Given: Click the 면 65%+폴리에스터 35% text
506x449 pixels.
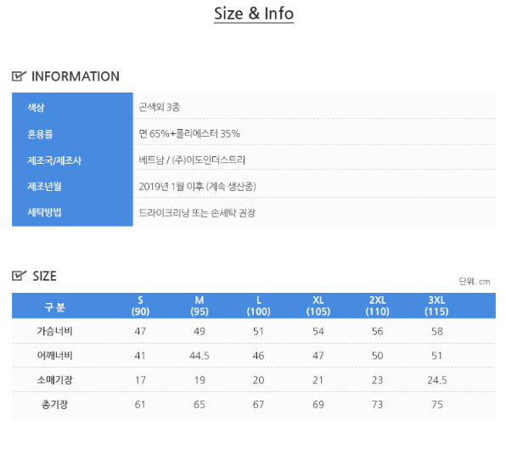Looking at the screenshot, I should point(189,134).
